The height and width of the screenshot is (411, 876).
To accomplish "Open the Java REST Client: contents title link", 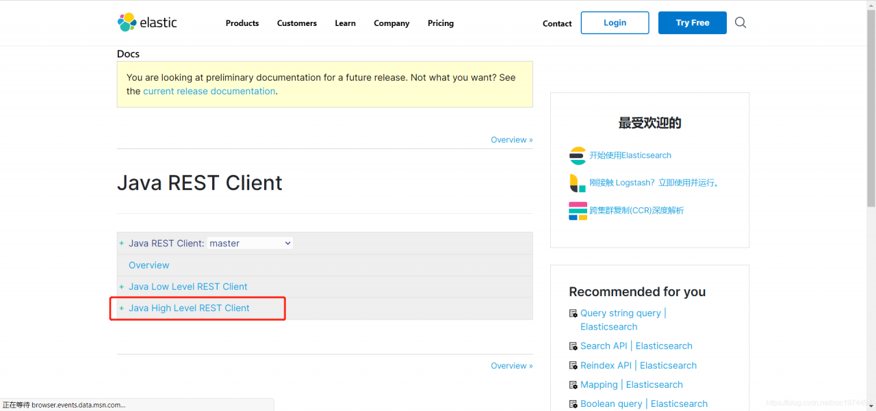I will point(166,243).
